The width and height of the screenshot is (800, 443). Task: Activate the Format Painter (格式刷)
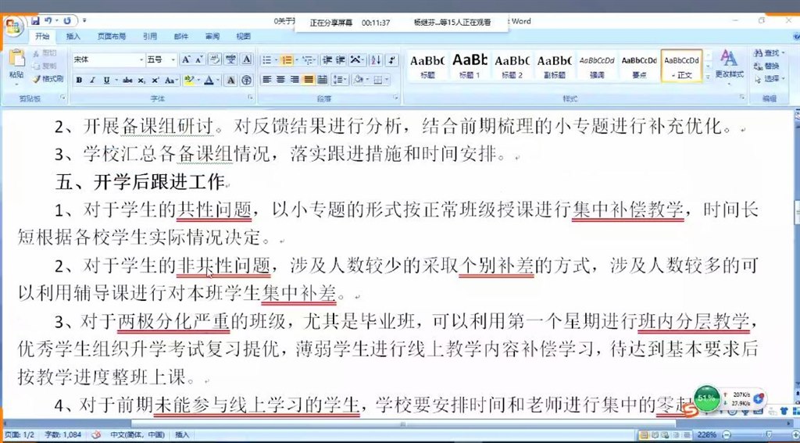(48, 79)
